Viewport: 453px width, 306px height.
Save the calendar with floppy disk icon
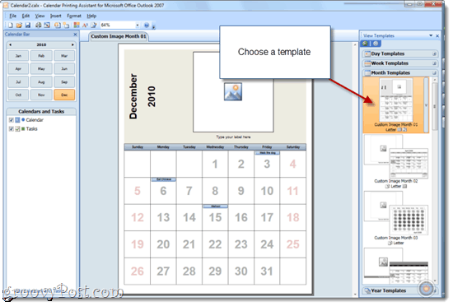[x=27, y=25]
